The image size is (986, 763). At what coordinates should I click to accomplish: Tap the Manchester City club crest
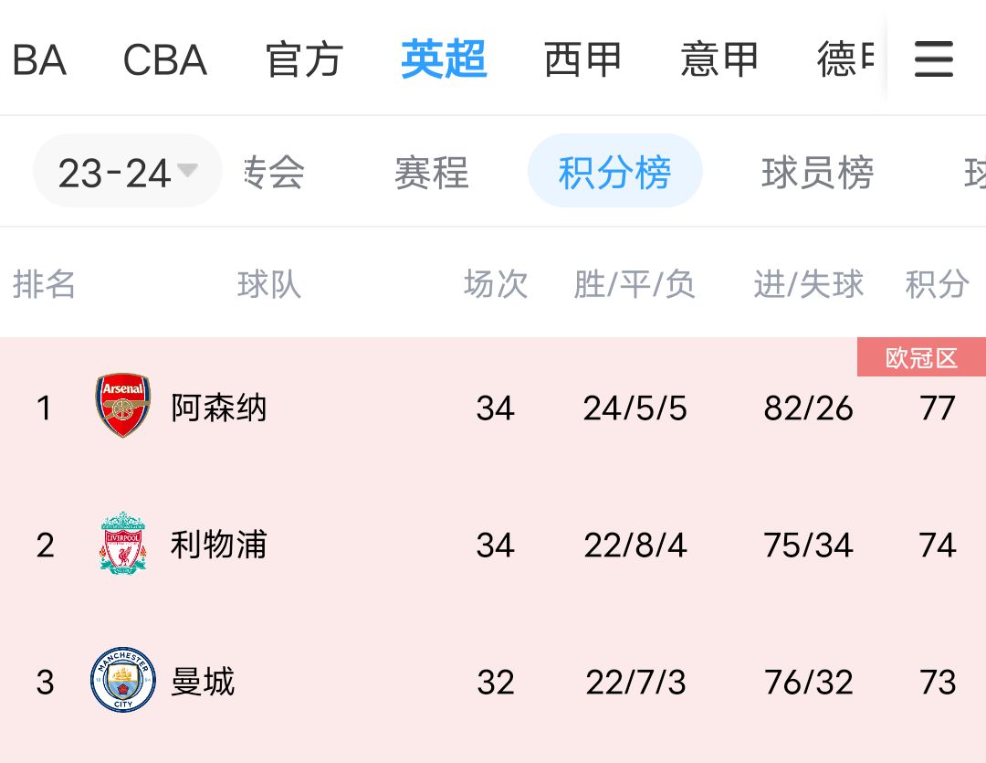tap(123, 680)
